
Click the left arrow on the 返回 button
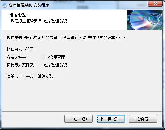pos(71,119)
